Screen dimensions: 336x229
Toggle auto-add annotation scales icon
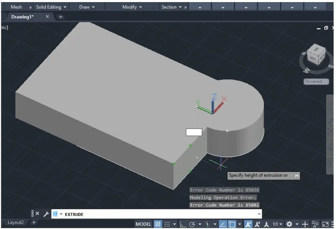point(257,224)
